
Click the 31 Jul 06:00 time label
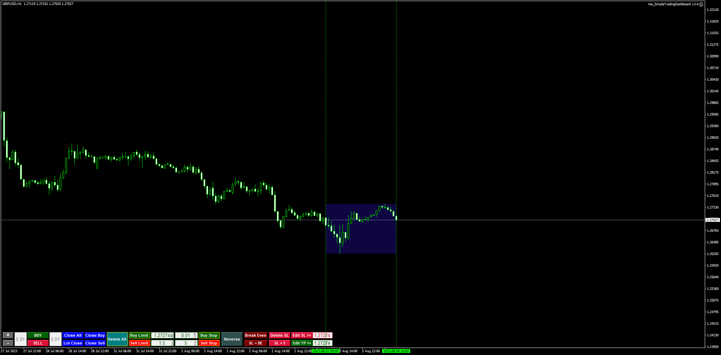click(122, 351)
